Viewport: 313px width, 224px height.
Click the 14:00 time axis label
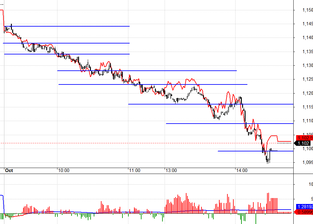click(242, 171)
